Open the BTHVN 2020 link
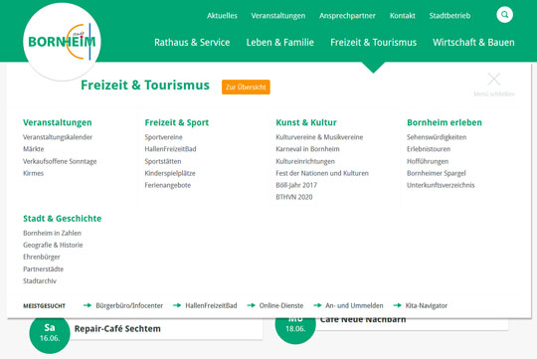This screenshot has width=537, height=359. (x=294, y=197)
